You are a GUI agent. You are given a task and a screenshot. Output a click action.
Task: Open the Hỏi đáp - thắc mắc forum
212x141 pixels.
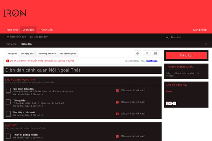click(x=24, y=112)
